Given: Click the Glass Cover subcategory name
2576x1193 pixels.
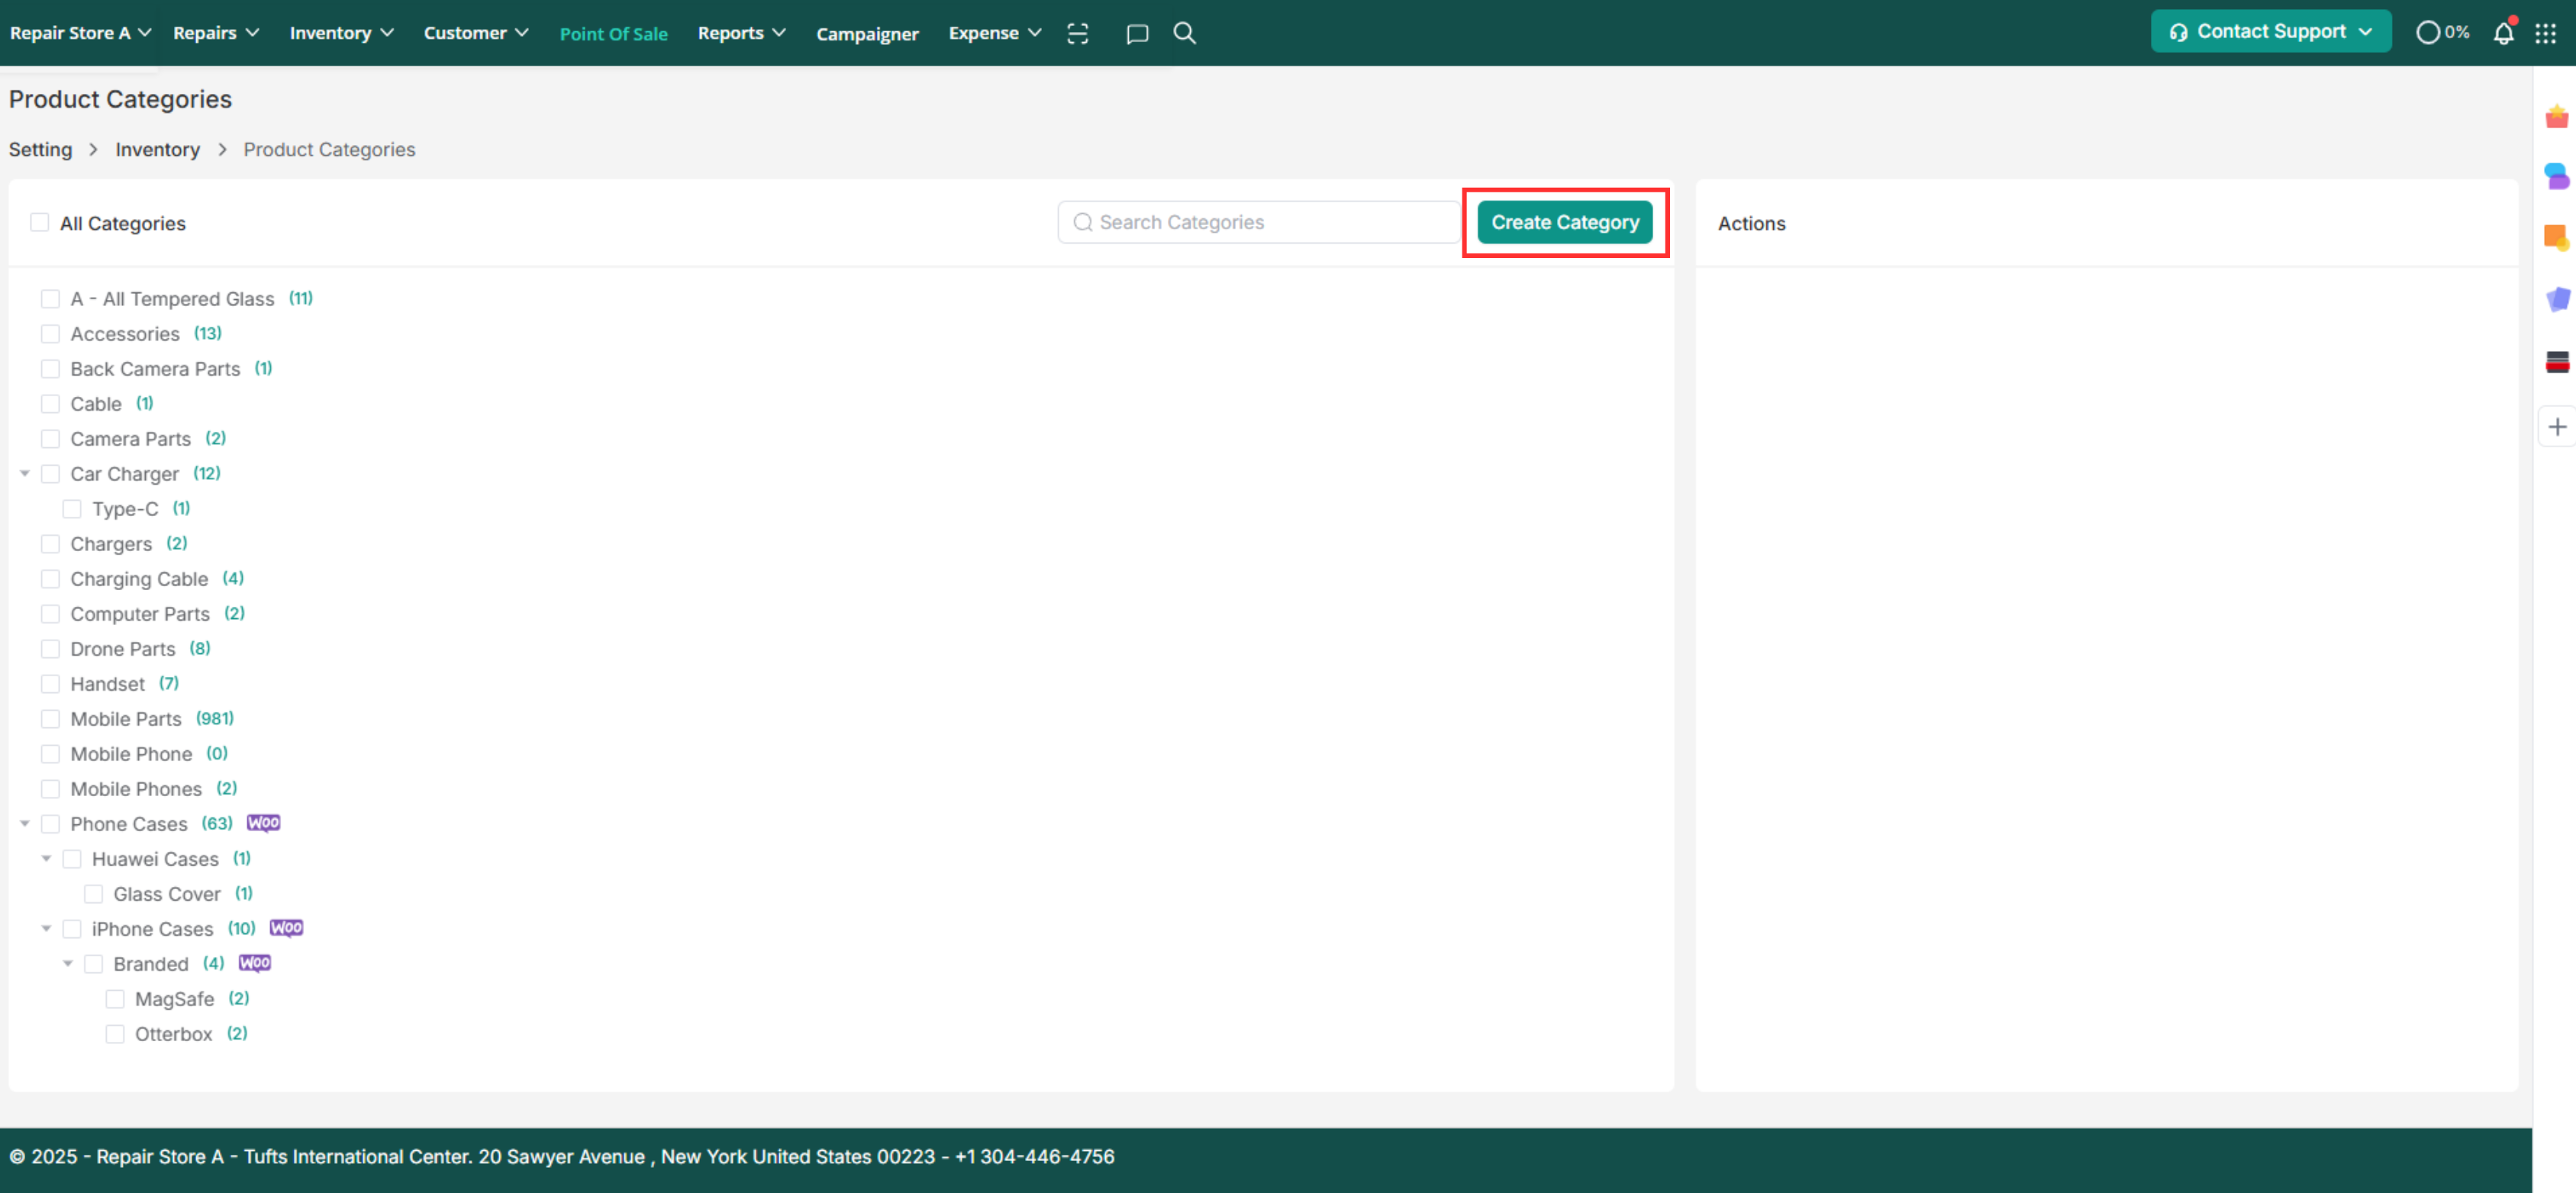Looking at the screenshot, I should [x=167, y=894].
